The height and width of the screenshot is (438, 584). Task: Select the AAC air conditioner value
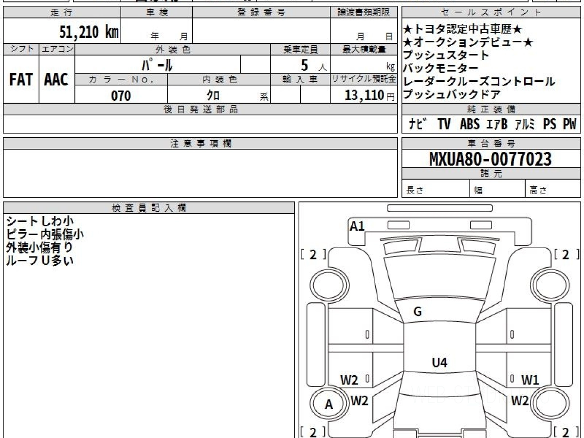56,80
